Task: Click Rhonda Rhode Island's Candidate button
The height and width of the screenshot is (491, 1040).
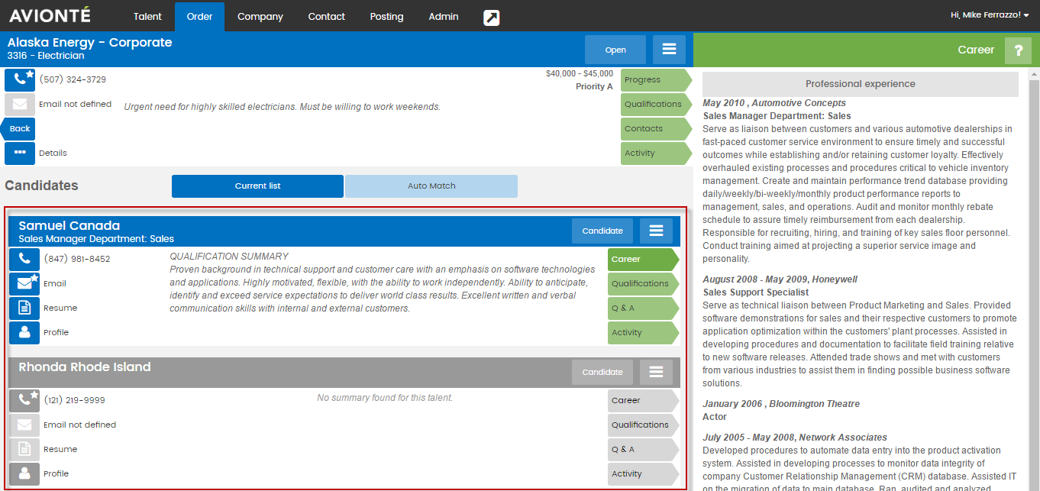Action: tap(602, 372)
